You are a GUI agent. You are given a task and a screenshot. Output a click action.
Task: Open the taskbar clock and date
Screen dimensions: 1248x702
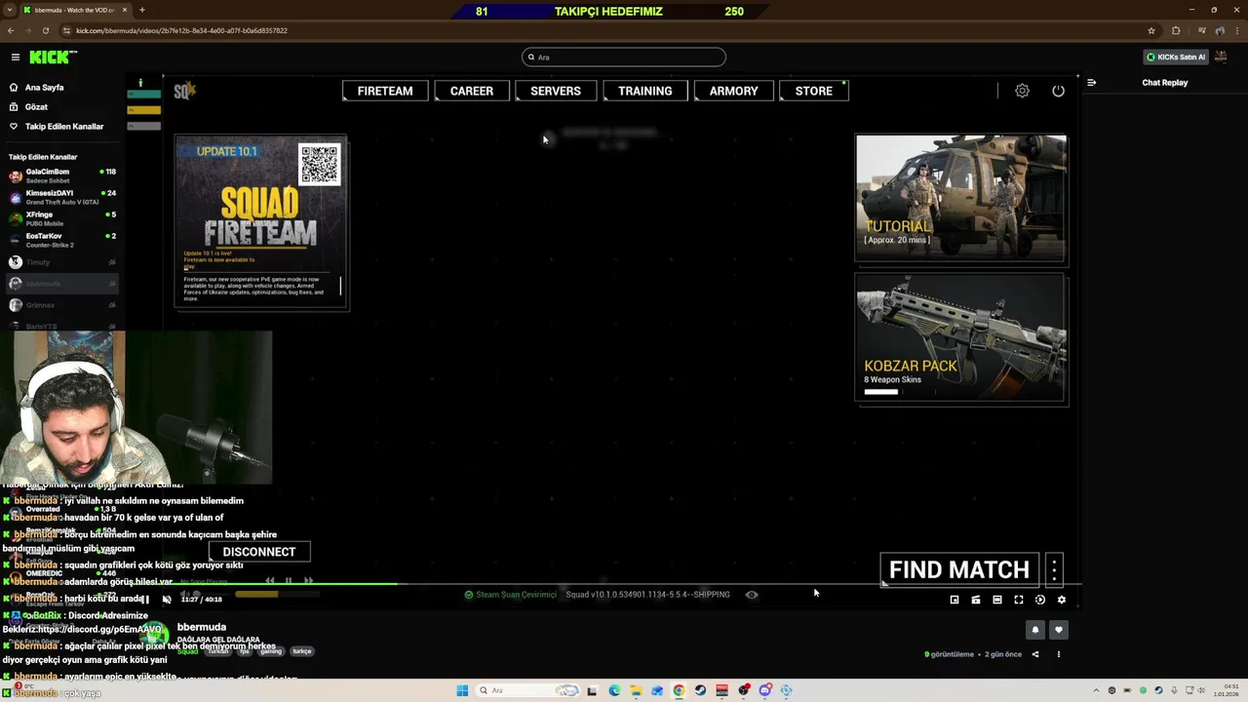tap(1225, 690)
